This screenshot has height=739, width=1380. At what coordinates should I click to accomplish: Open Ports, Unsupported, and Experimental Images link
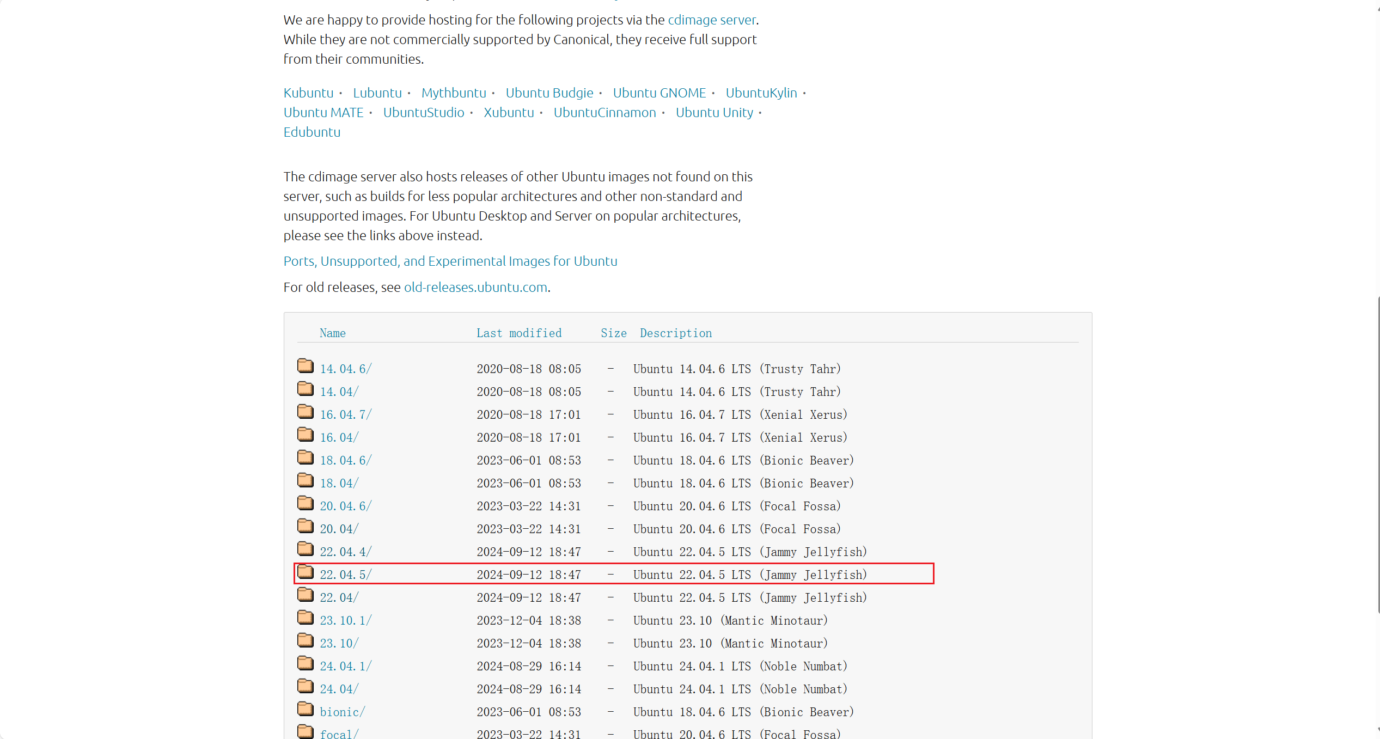pyautogui.click(x=450, y=261)
